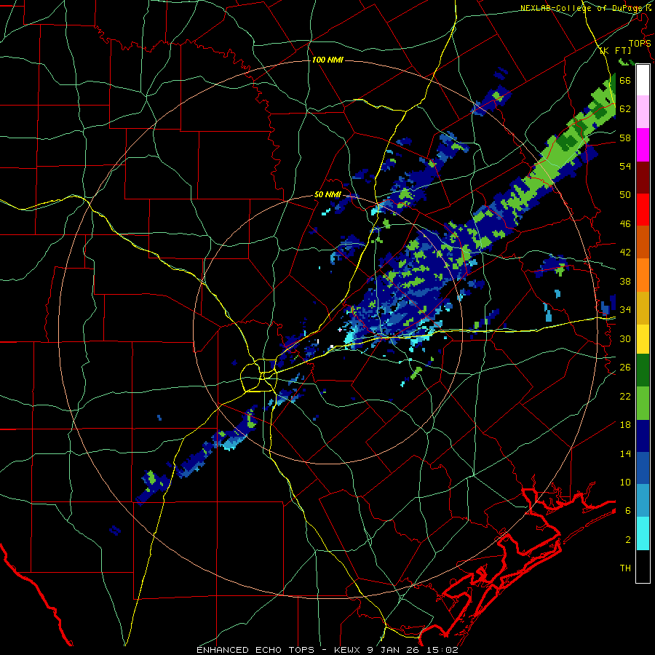Click the "6" legend value
Image resolution: width=655 pixels, height=655 pixels.
pos(627,511)
